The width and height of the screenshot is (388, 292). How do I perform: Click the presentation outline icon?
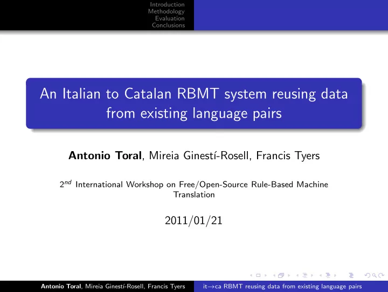tap(351, 275)
